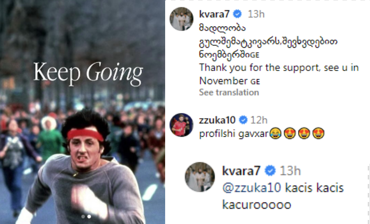Click the laughing-crying emoji in zzuka10's comment

pos(275,134)
